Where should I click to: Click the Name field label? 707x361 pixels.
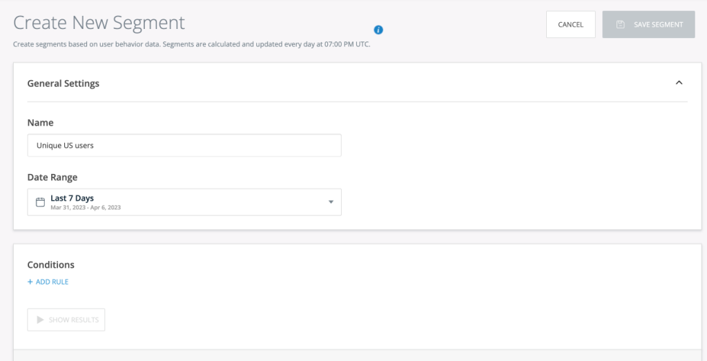click(x=40, y=122)
